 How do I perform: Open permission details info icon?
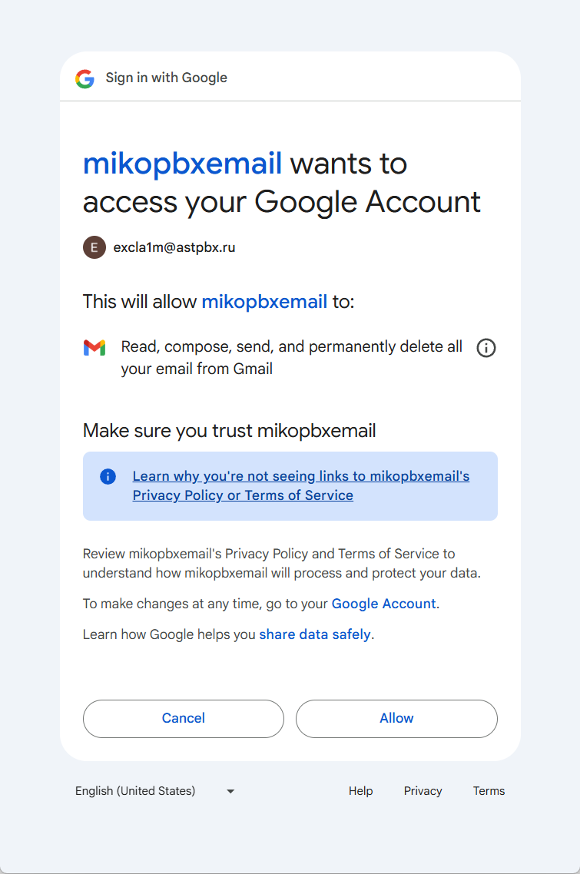click(486, 348)
